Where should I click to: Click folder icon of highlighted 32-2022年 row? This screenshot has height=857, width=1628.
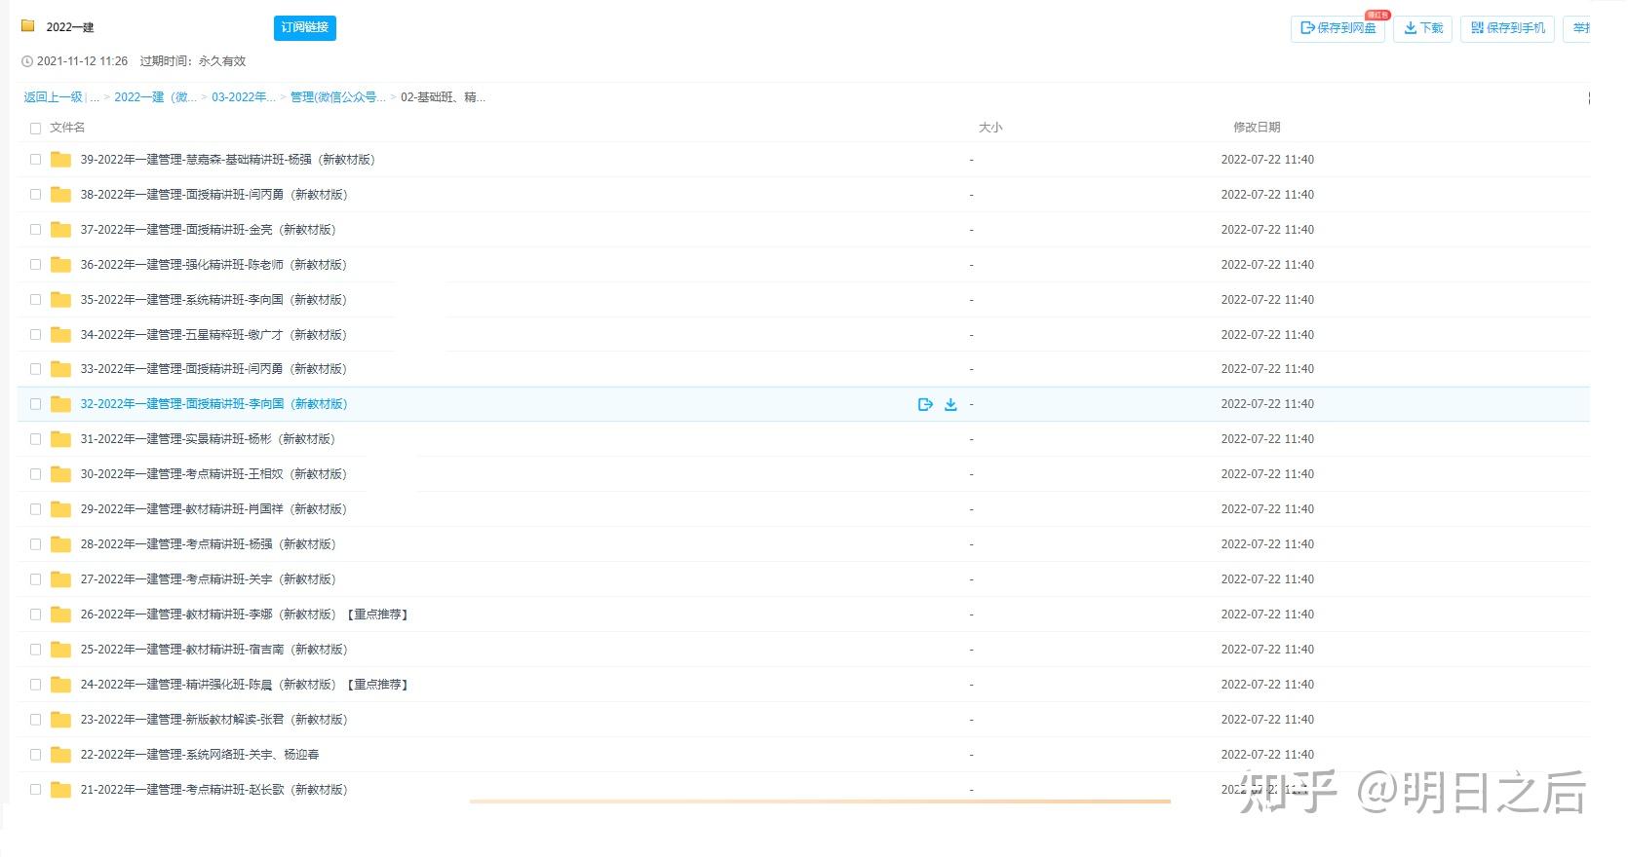point(60,404)
